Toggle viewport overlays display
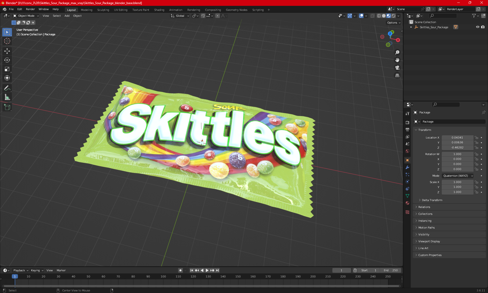Image resolution: width=488 pixels, height=293 pixels. 361,16
